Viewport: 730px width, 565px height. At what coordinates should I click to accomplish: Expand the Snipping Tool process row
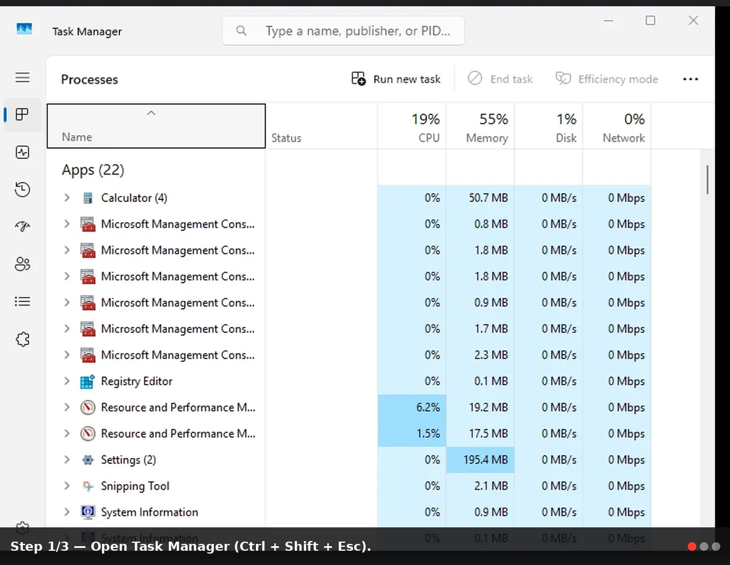point(67,486)
